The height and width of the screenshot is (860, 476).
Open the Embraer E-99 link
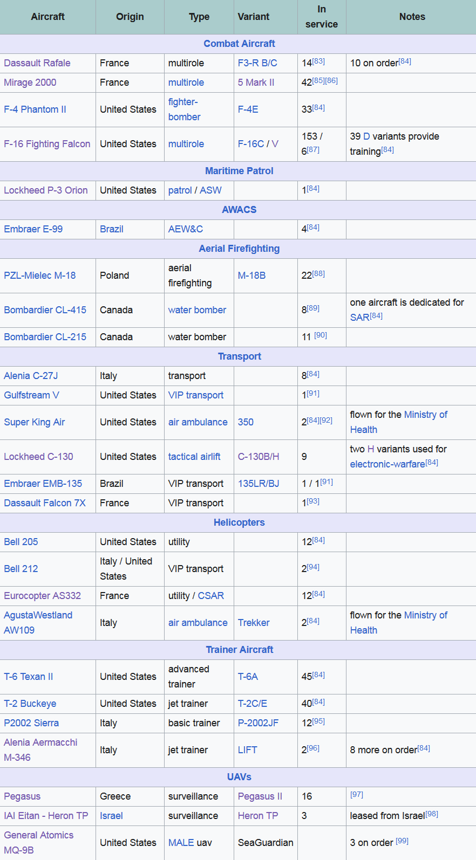33,229
